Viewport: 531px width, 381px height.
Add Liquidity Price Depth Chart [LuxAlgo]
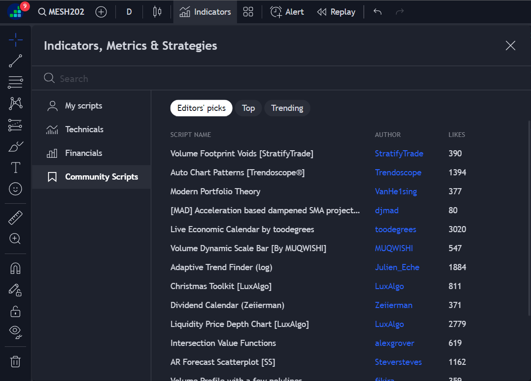[239, 324]
